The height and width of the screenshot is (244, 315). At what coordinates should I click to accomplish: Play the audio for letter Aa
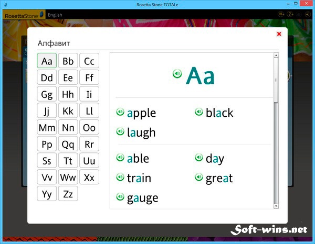point(177,73)
